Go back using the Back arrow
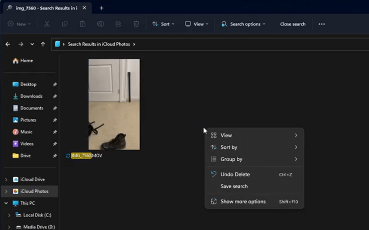The image size is (369, 230). [8, 44]
